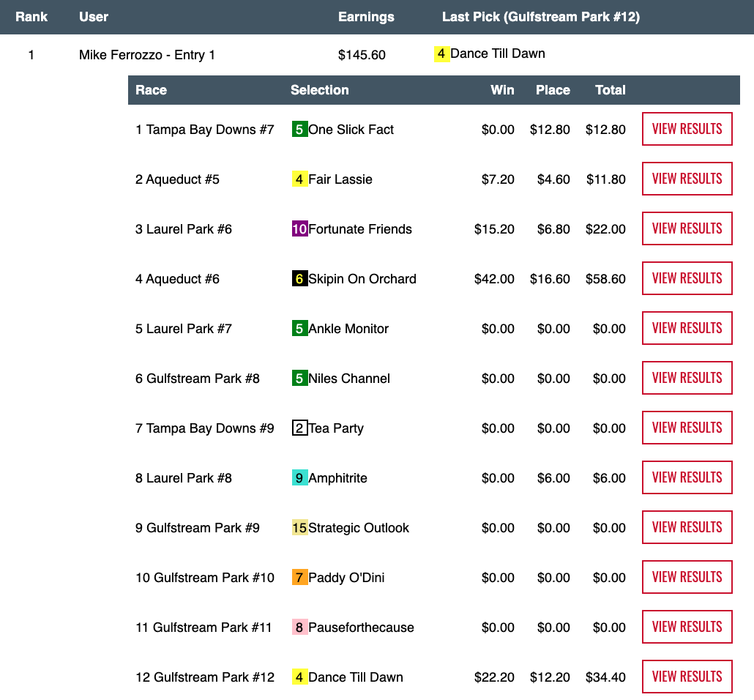Click purple number 10 badge for Fortunate Friends
The image size is (754, 700).
click(299, 229)
